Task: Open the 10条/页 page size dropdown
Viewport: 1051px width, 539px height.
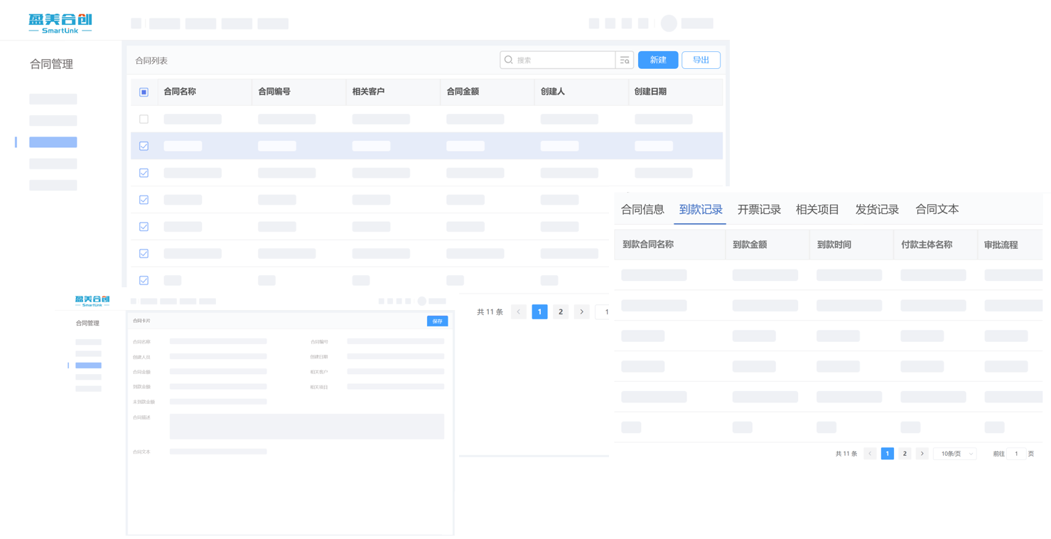Action: click(x=954, y=454)
